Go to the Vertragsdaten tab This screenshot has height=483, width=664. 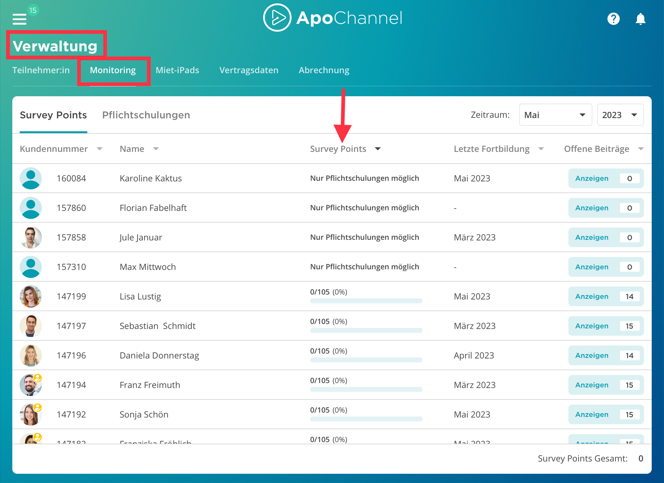pos(249,70)
